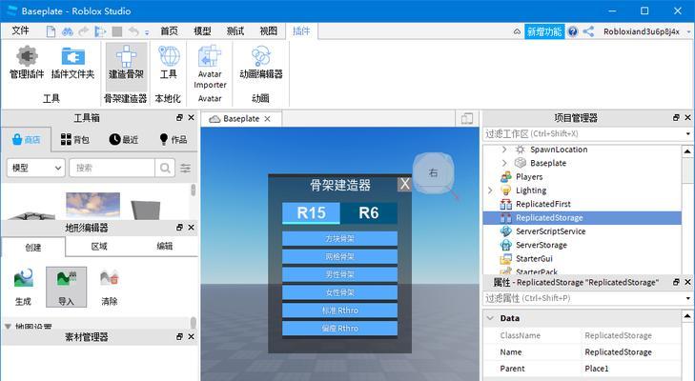Image resolution: width=695 pixels, height=381 pixels.
Task: Switch to the Home (首页) ribbon tab
Action: pyautogui.click(x=169, y=31)
